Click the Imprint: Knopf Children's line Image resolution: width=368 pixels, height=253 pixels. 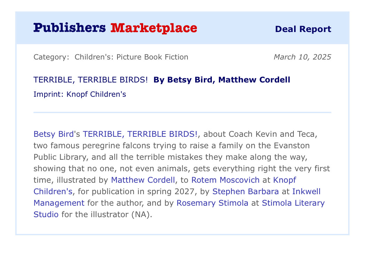(x=79, y=94)
